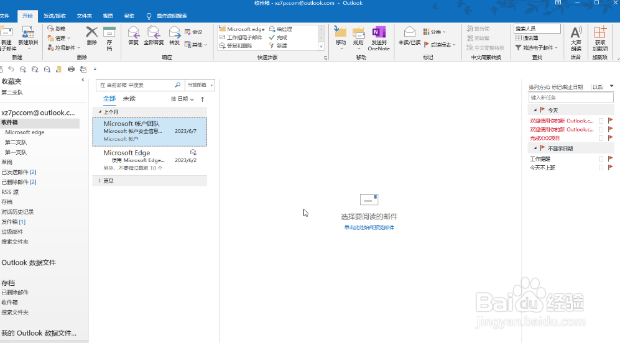The image size is (620, 343).
Task: Create a quick step with 新建 lightning icon
Action: click(x=278, y=45)
